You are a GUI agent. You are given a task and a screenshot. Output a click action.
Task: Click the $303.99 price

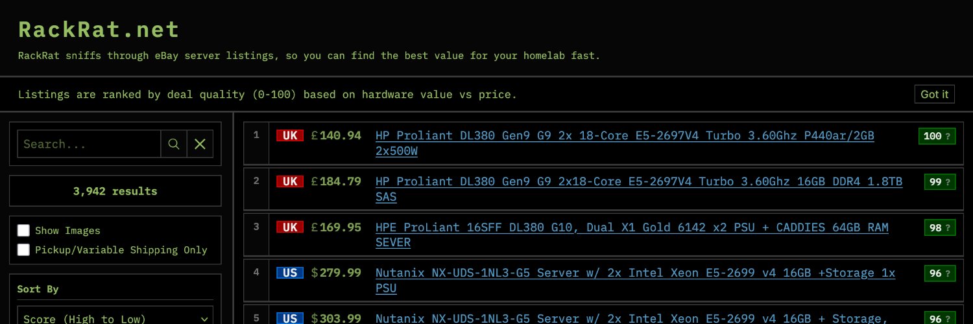coord(336,318)
